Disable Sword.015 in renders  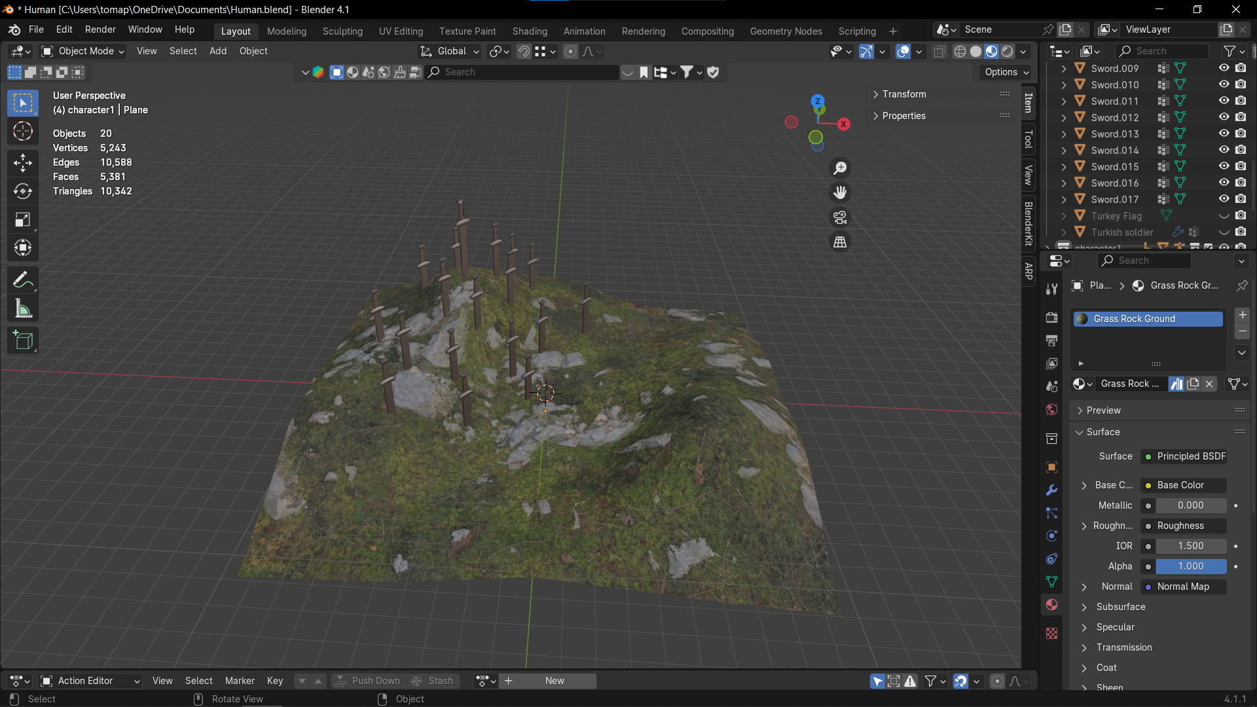pos(1241,166)
